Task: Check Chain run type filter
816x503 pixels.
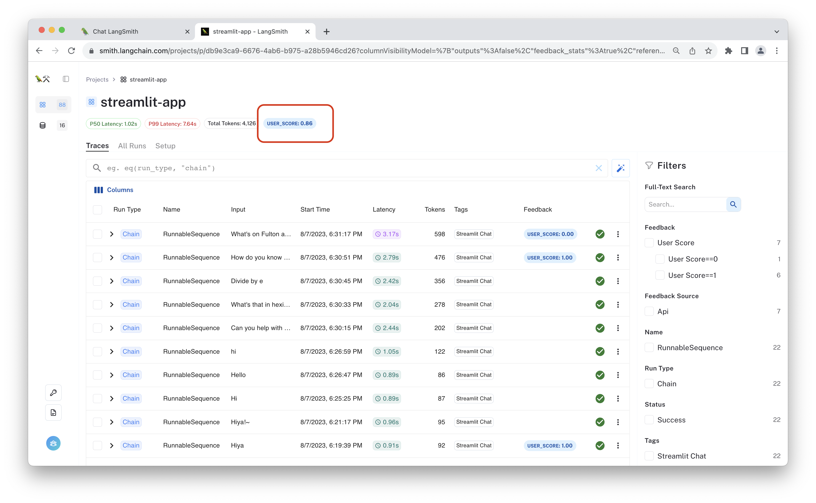Action: pyautogui.click(x=649, y=384)
